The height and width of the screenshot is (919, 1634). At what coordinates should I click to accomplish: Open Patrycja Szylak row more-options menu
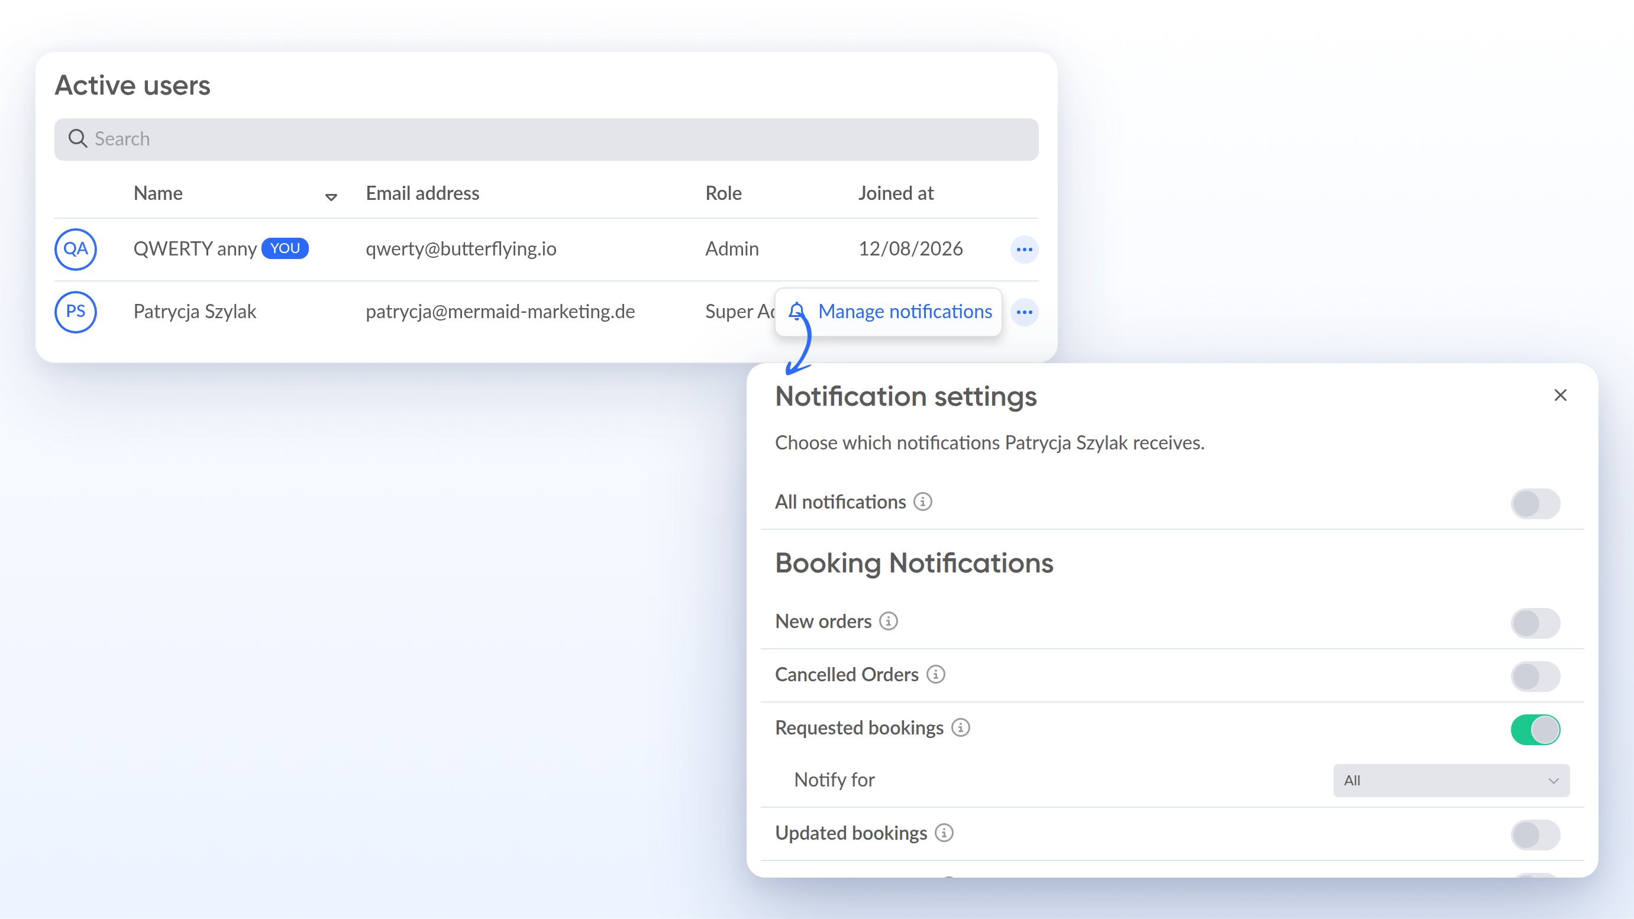click(1024, 312)
